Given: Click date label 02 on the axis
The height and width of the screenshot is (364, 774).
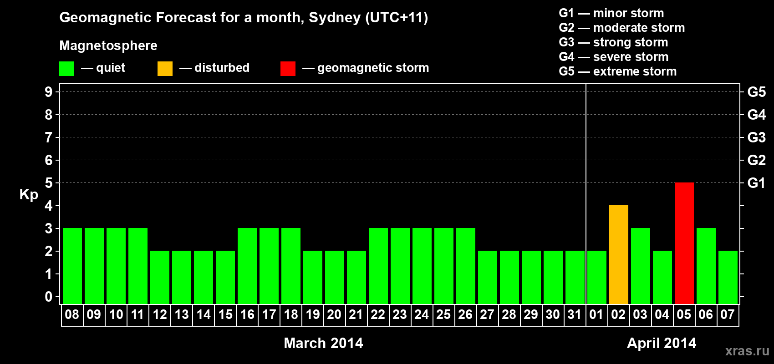Looking at the screenshot, I should [x=618, y=315].
